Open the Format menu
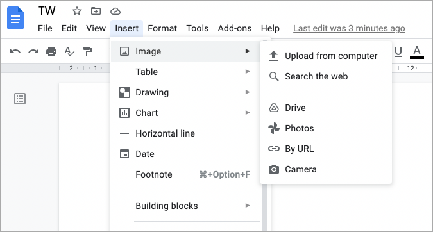Viewport: 433px width, 232px height. pos(162,28)
